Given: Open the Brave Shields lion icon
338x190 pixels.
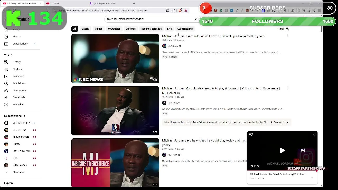Looking at the screenshot, I should pyautogui.click(x=180, y=11).
